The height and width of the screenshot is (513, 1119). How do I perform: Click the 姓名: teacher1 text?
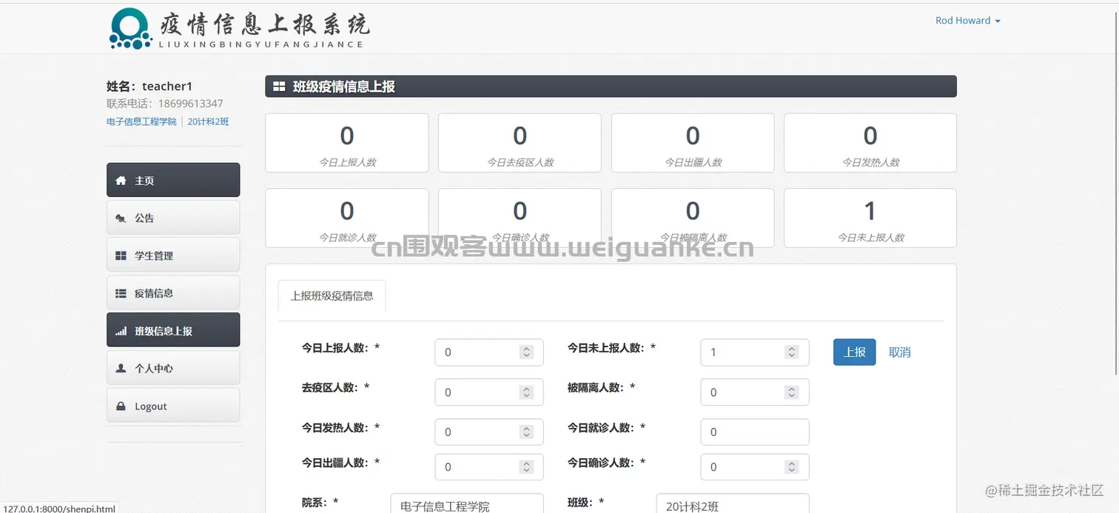pyautogui.click(x=149, y=87)
